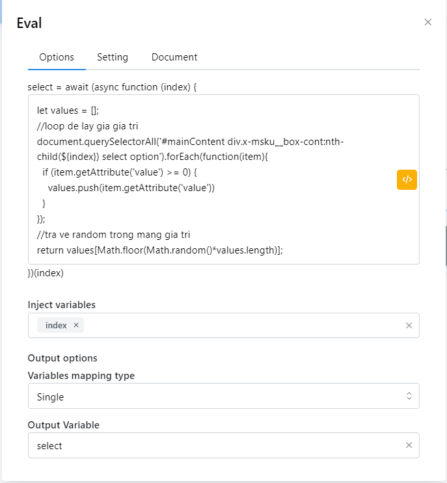Click the scrollbar at the right edge
This screenshot has width=447, height=483.
coord(445,247)
